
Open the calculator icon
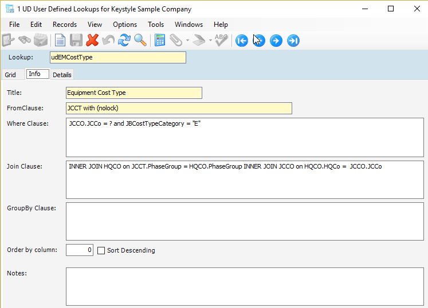click(160, 41)
